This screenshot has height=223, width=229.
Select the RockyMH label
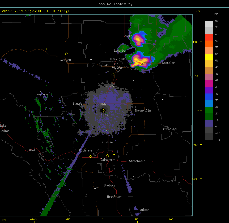(65, 60)
